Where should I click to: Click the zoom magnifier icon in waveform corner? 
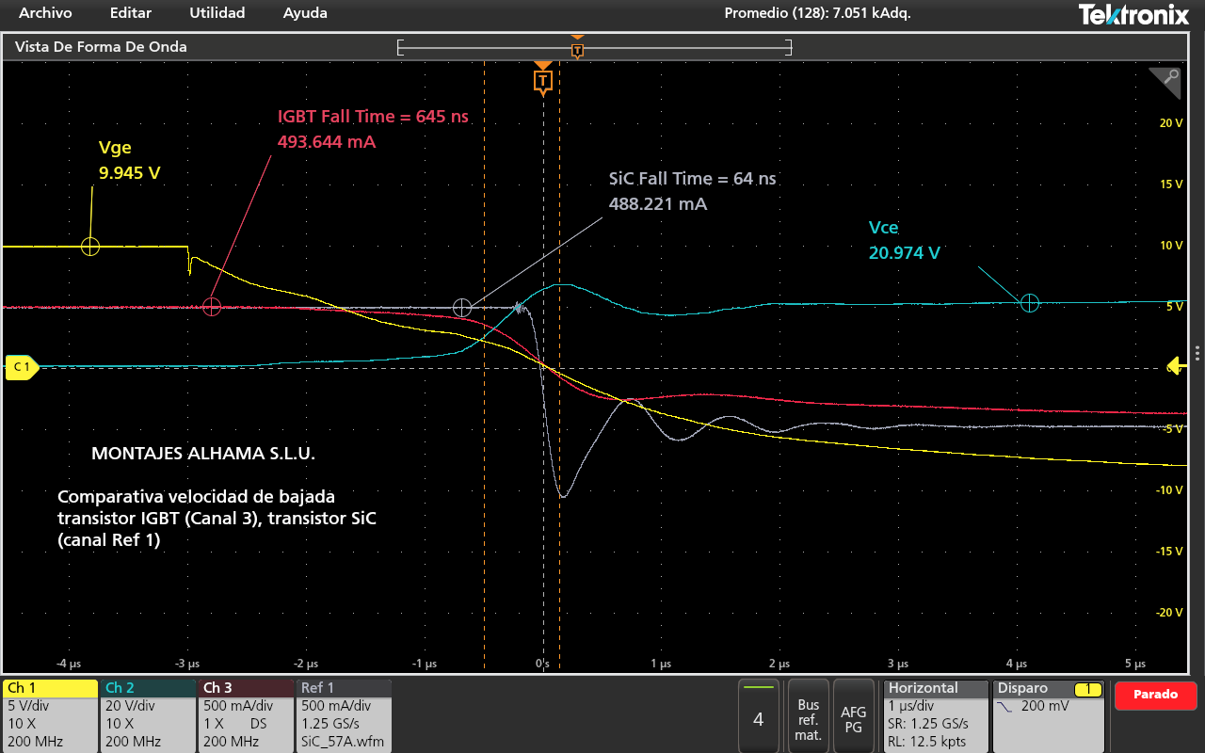pyautogui.click(x=1165, y=83)
